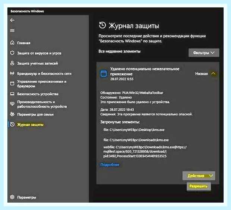Open Параметры at the sidebar bottom
Screen dimensions: 231x210
coord(27,197)
